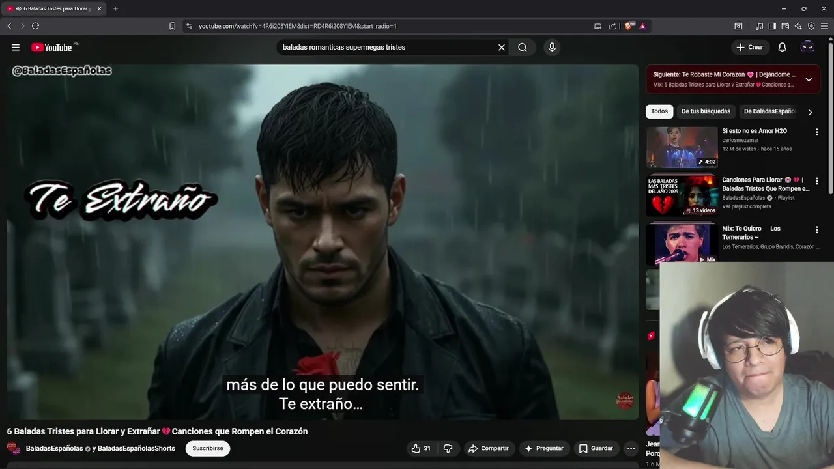The width and height of the screenshot is (834, 469).
Task: Open tab search icon in toolbar
Action: click(738, 26)
